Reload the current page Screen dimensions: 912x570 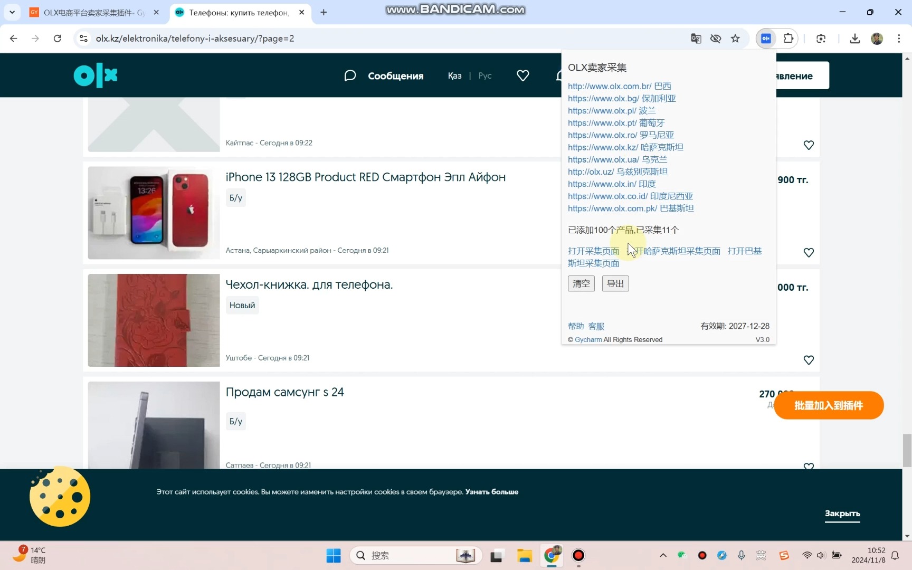pos(58,39)
